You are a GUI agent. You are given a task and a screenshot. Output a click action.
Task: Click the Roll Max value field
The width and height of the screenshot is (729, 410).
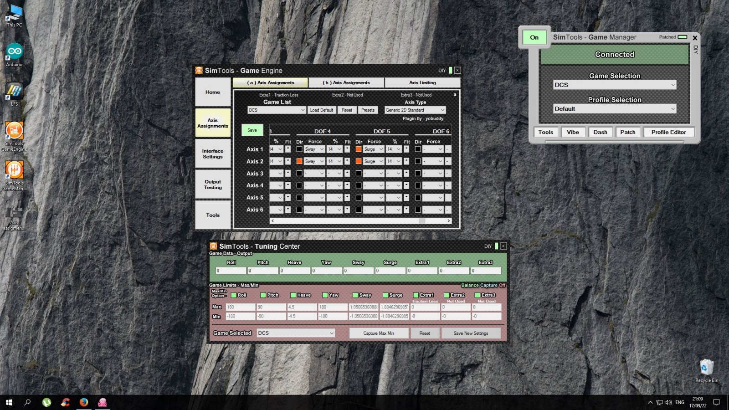tap(240, 307)
